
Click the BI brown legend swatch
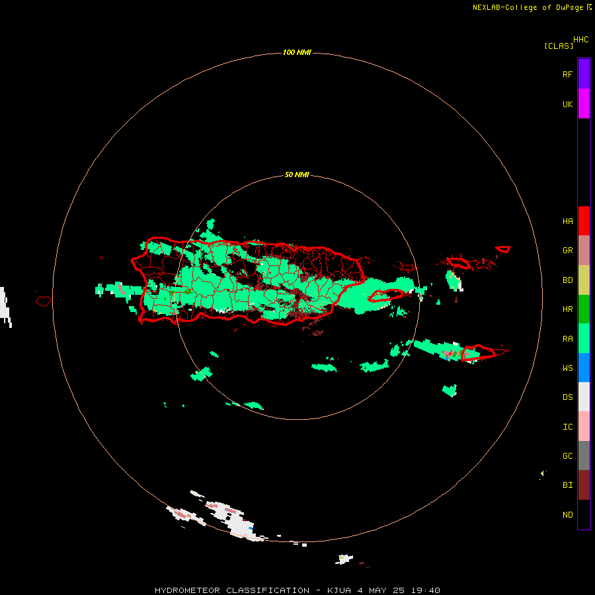(x=584, y=485)
